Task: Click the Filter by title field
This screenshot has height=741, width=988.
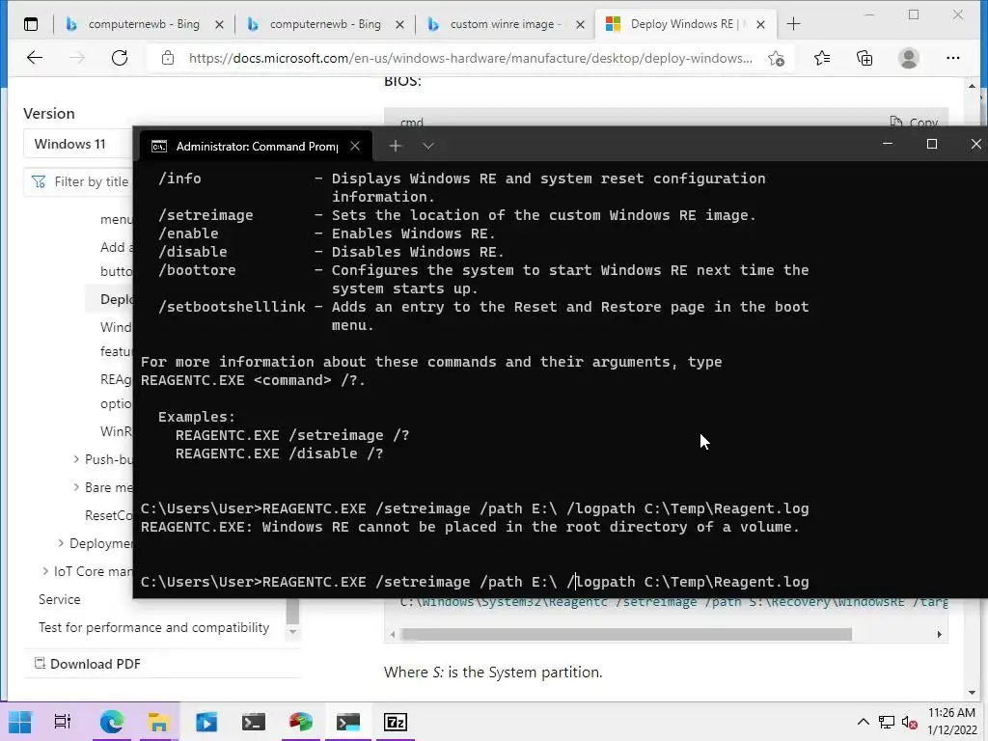Action: [79, 181]
